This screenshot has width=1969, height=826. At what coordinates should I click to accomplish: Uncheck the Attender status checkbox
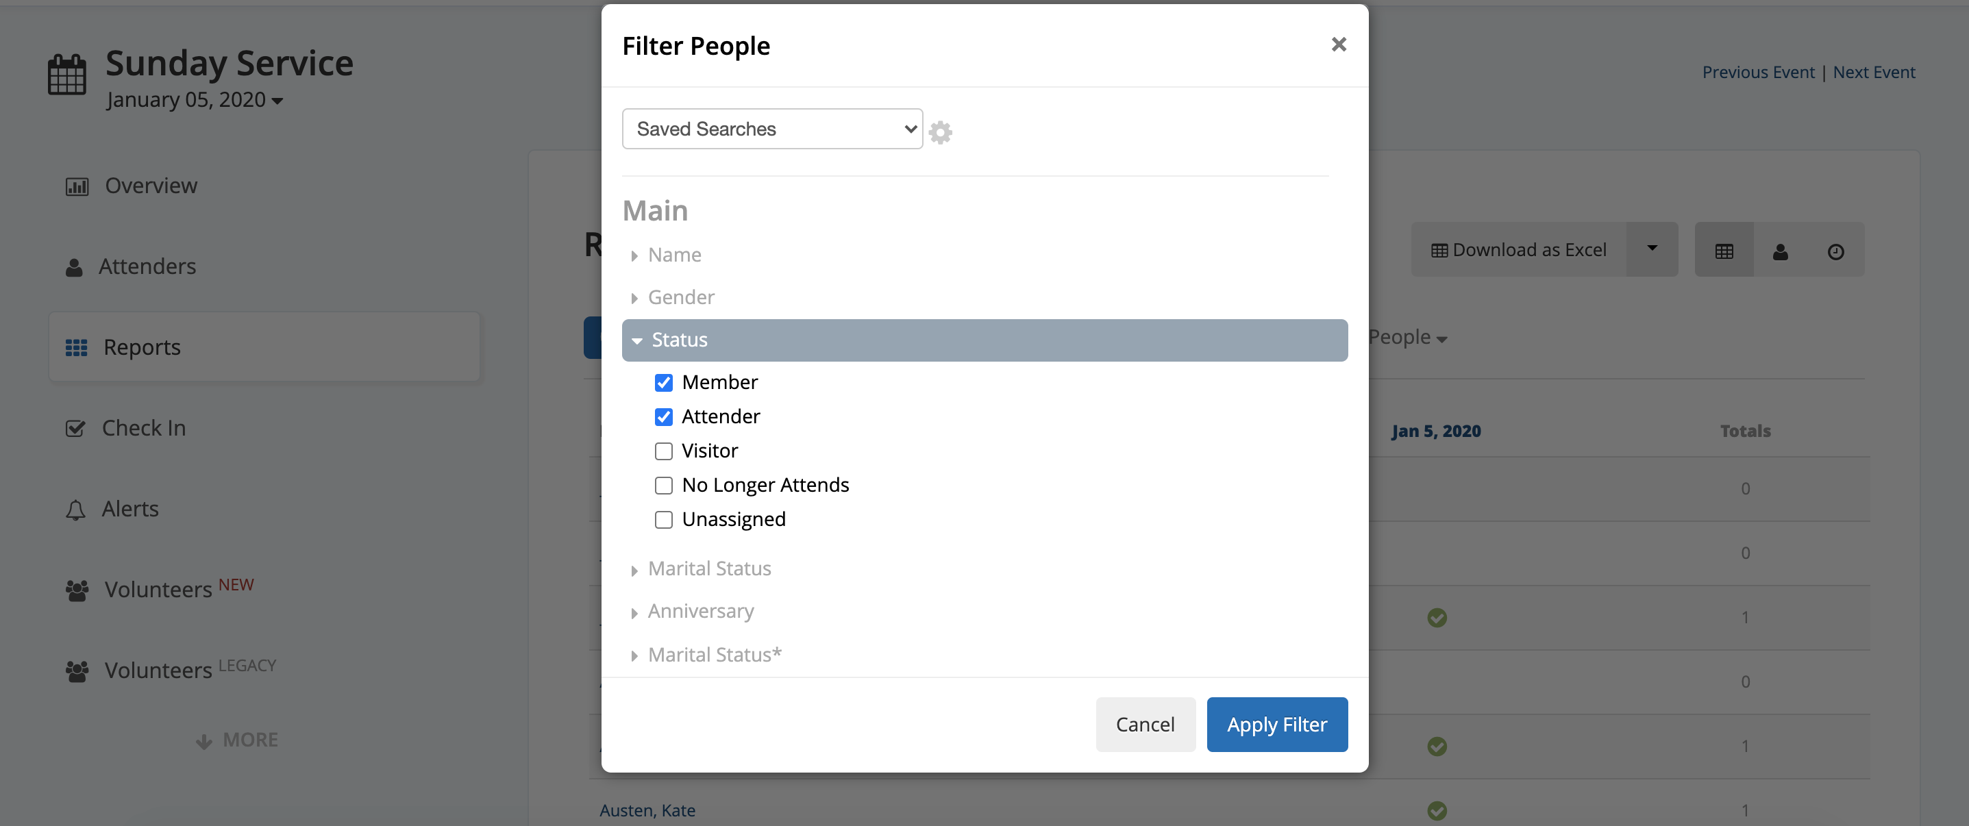[663, 417]
